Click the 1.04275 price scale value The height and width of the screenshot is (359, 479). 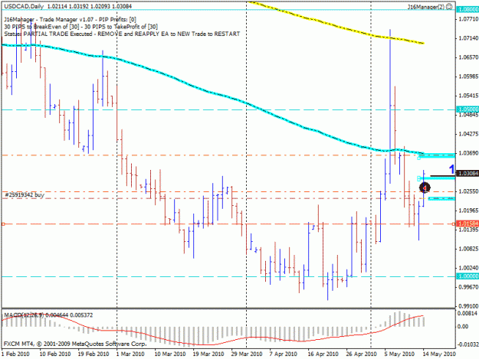[x=468, y=134]
